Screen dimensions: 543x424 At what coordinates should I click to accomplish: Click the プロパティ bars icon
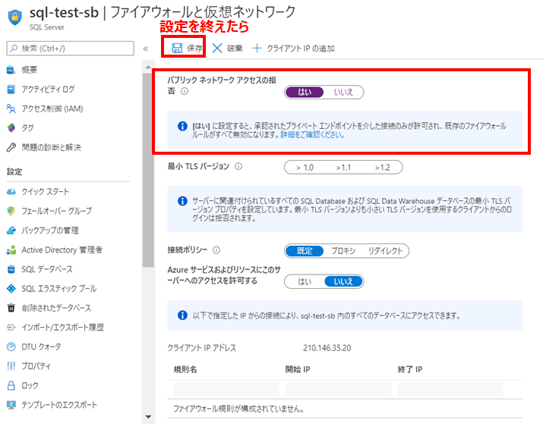click(x=11, y=366)
